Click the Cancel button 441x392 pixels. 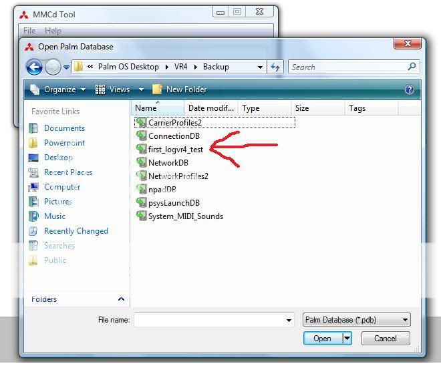(385, 339)
